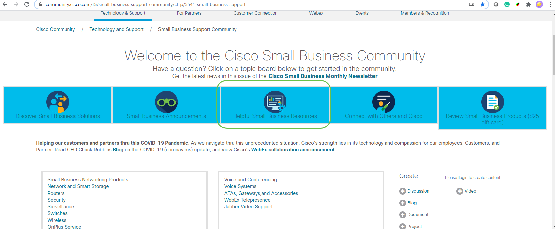Reload the page with refresh icon

tap(27, 4)
